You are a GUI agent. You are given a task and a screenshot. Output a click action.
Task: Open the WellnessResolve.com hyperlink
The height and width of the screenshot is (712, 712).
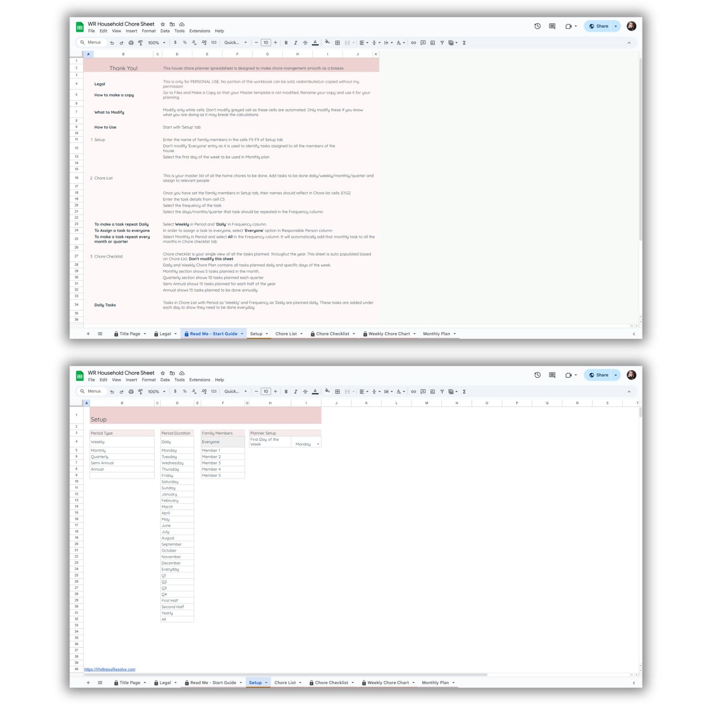[x=109, y=669]
